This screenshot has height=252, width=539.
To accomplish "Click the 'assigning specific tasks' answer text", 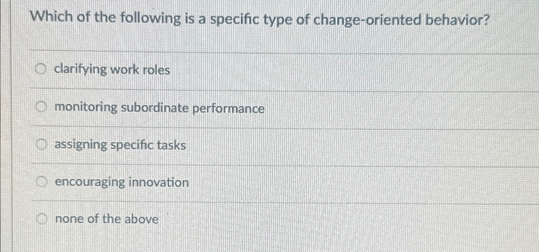I will [120, 145].
